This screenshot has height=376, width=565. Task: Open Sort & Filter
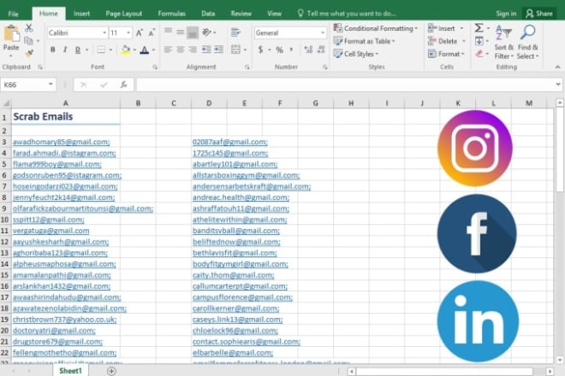(x=503, y=42)
